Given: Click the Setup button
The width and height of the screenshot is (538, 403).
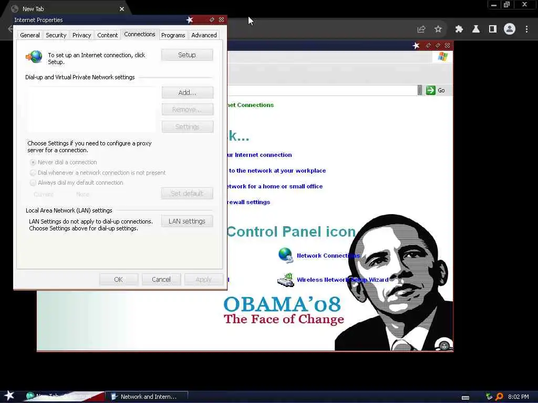Looking at the screenshot, I should coord(187,55).
